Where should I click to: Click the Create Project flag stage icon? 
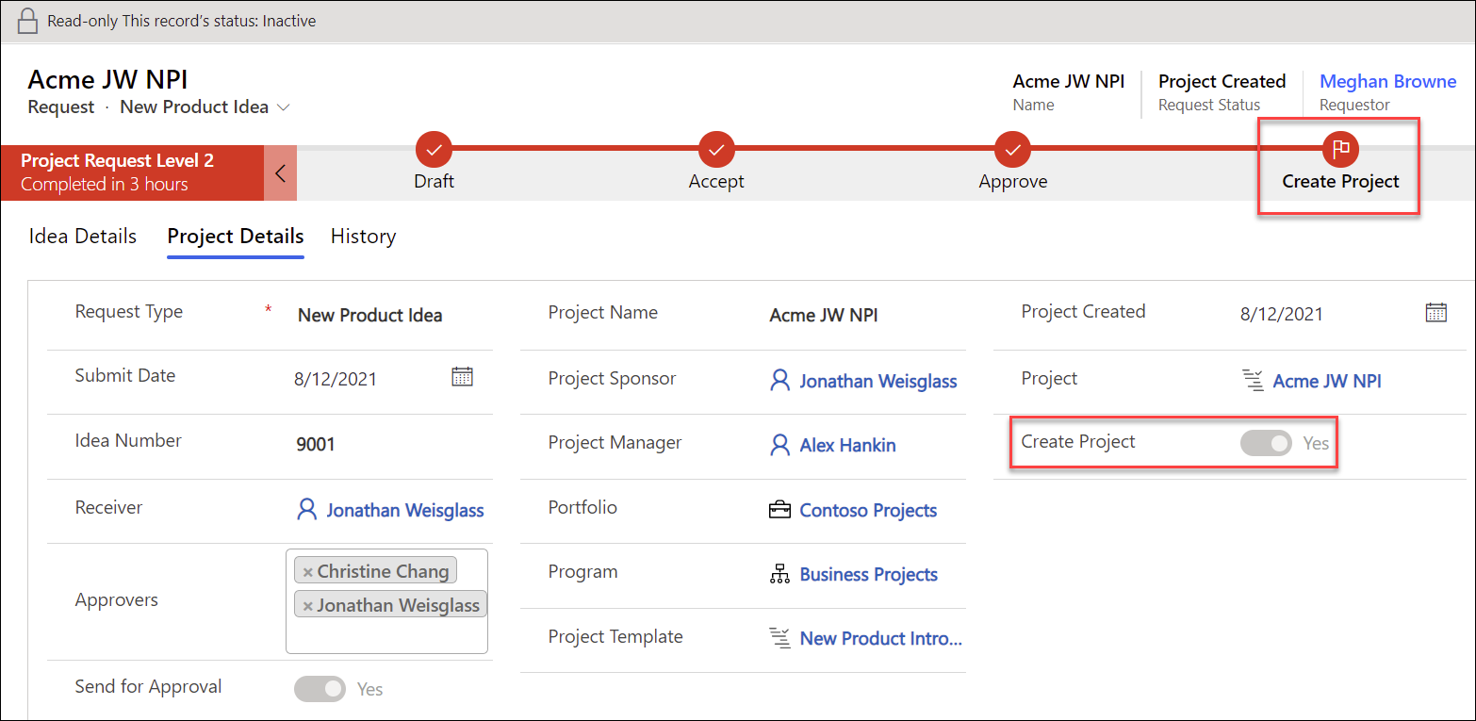click(1340, 149)
